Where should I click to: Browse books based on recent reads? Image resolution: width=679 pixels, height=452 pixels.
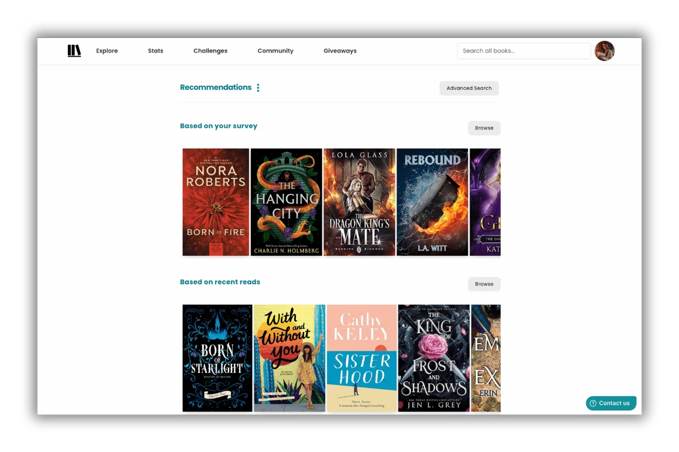tap(484, 284)
